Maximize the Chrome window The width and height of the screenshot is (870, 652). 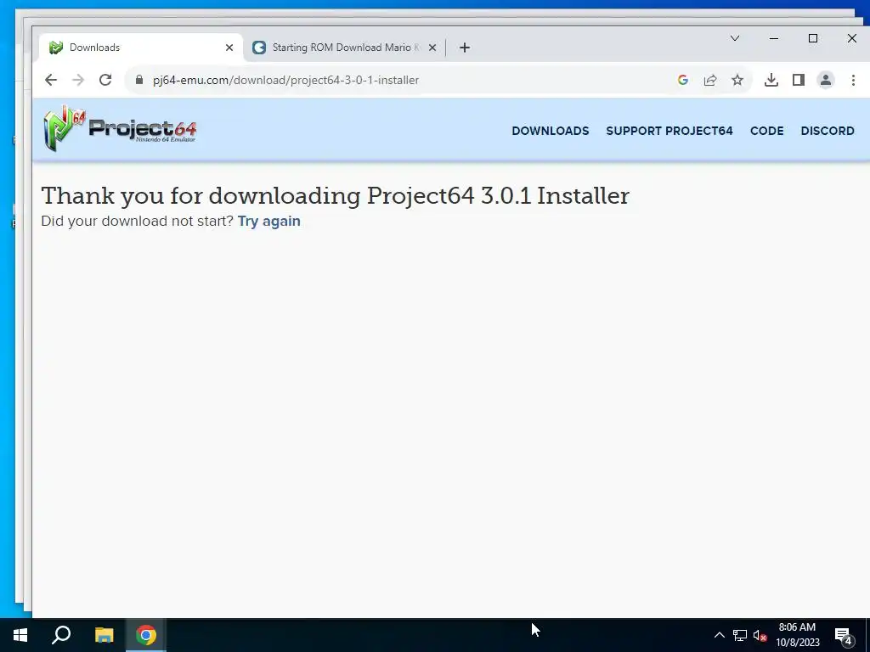[x=813, y=38]
